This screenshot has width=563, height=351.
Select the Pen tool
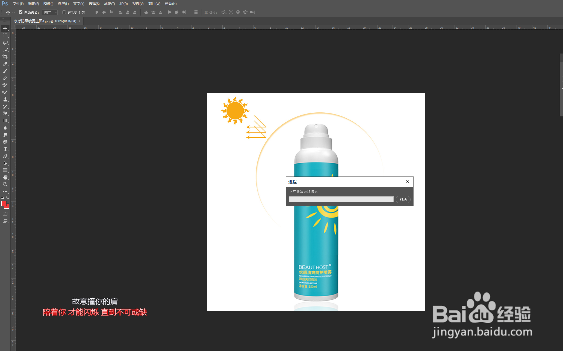(5, 156)
